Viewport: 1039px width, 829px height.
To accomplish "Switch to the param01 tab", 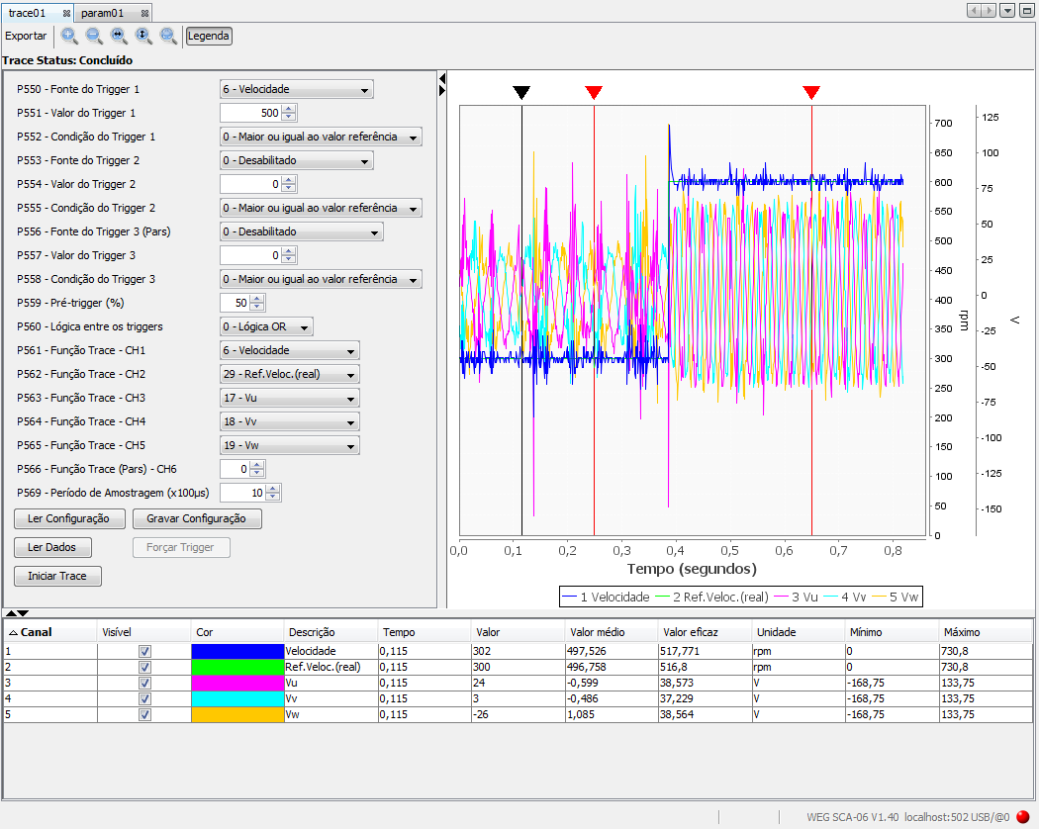I will click(x=103, y=14).
